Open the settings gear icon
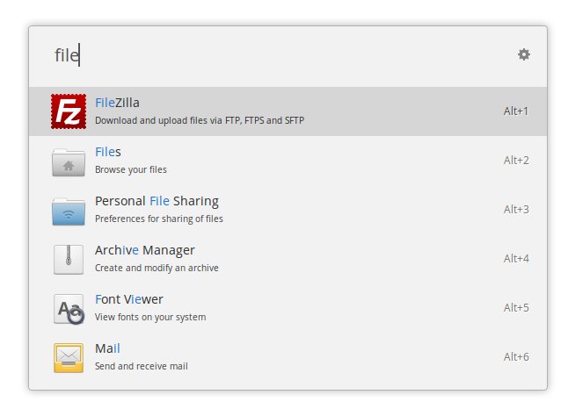568x416 pixels. coord(523,54)
